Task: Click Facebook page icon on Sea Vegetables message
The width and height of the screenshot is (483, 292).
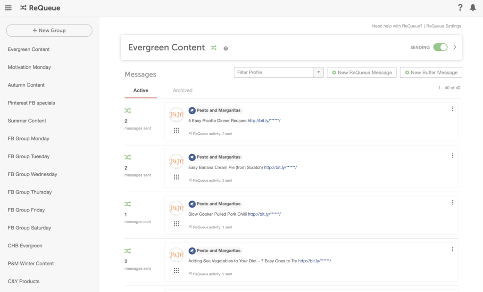Action: pyautogui.click(x=192, y=251)
